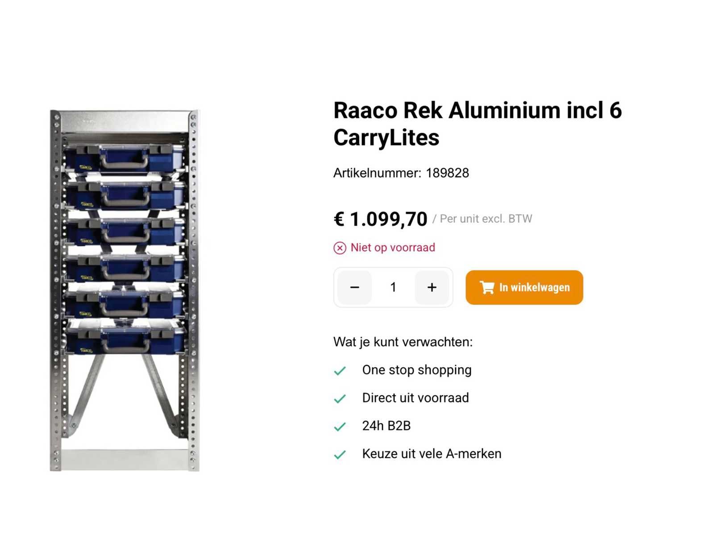Click the Niet op voorraad text
The image size is (714, 536).
(x=393, y=247)
